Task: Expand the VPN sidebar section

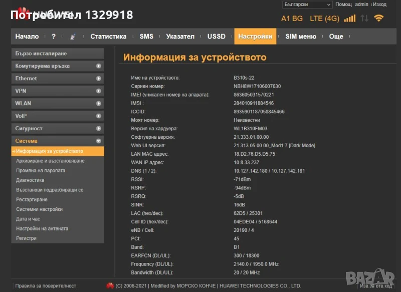Action: coord(57,91)
